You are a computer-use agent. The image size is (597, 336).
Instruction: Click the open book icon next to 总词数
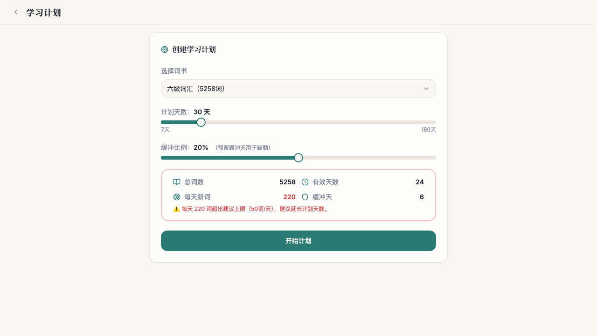pos(177,182)
